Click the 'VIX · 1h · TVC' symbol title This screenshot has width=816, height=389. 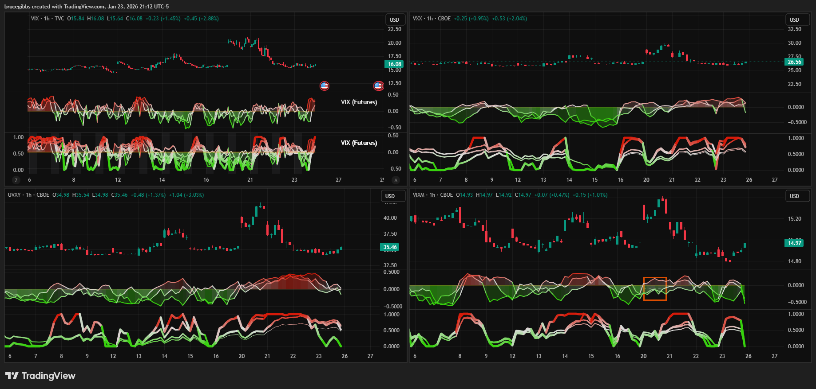[48, 19]
